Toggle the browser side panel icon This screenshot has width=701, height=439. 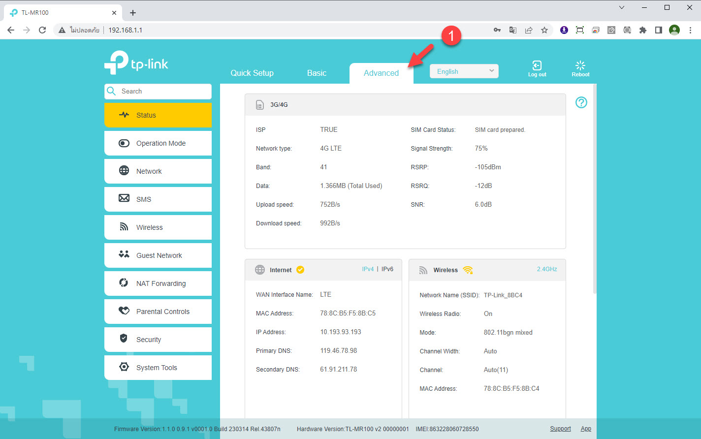pos(659,30)
